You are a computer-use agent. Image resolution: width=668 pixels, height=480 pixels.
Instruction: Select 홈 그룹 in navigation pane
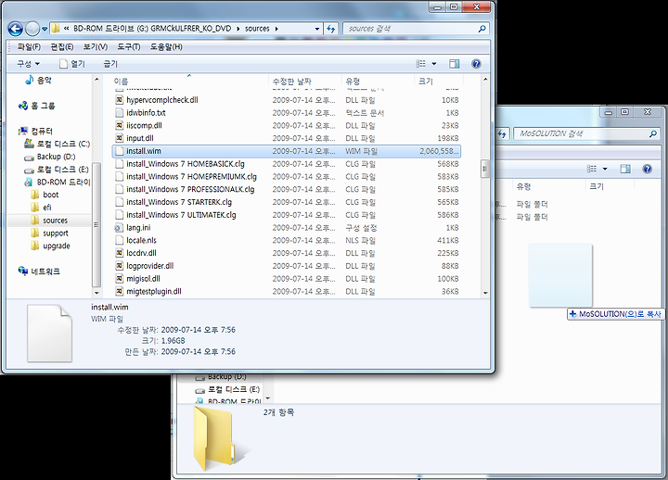click(36, 106)
